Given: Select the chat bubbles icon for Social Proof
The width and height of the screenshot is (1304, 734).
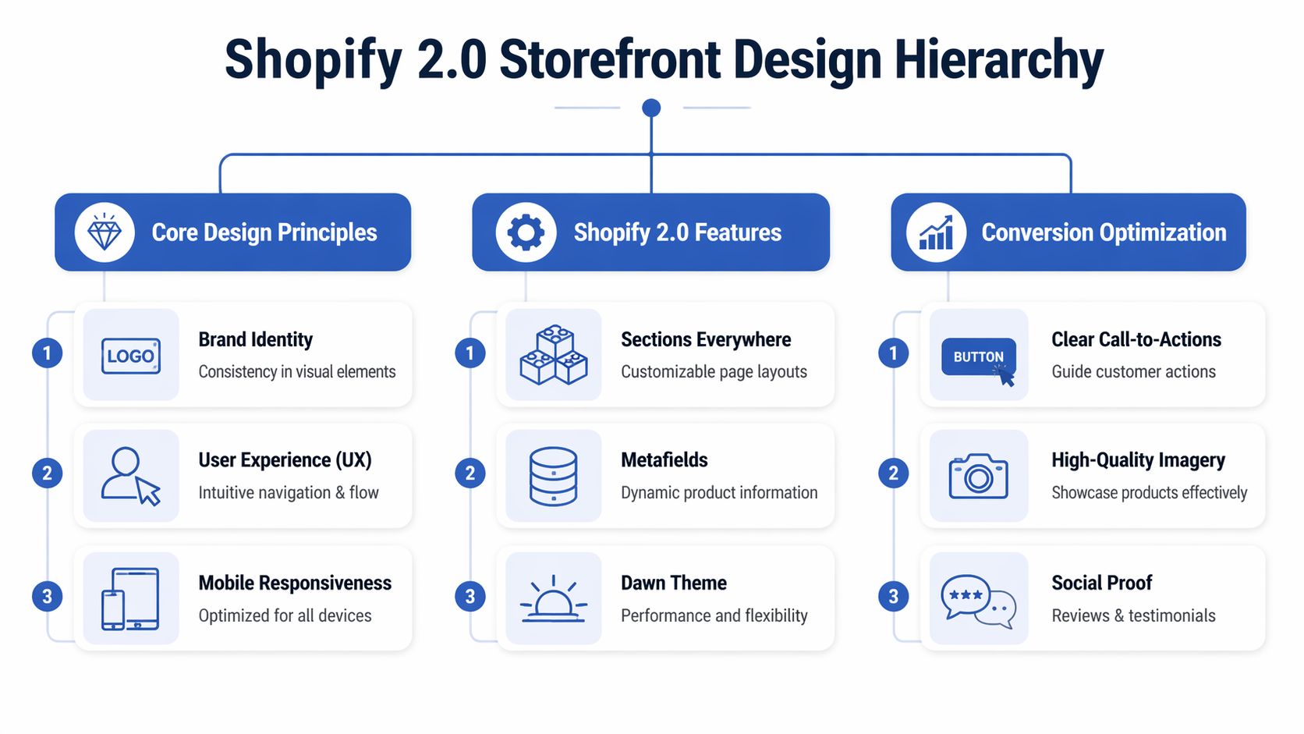Looking at the screenshot, I should [x=979, y=601].
